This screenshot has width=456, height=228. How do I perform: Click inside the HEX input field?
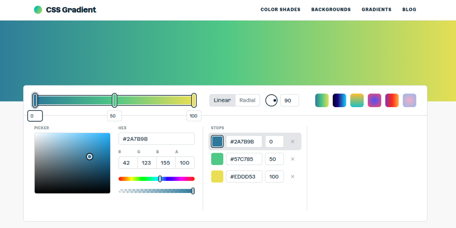coord(157,139)
